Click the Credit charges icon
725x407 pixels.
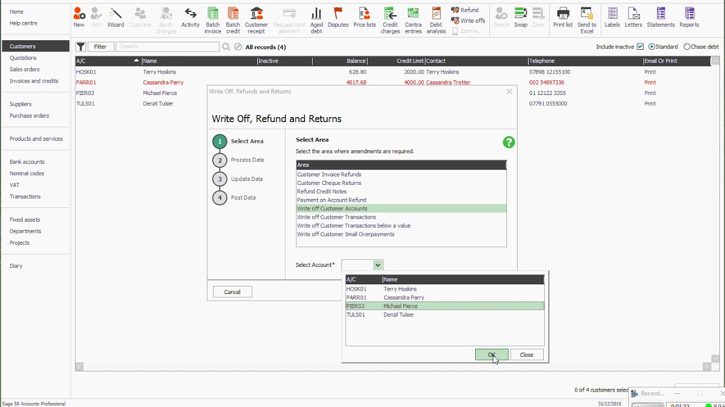click(x=390, y=21)
